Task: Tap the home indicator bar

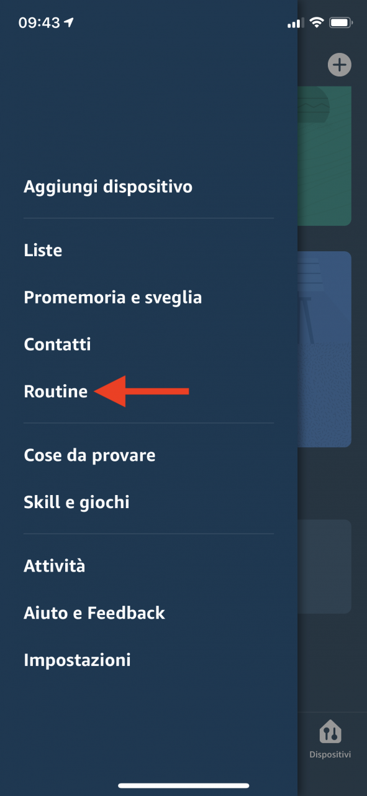Action: point(183,786)
